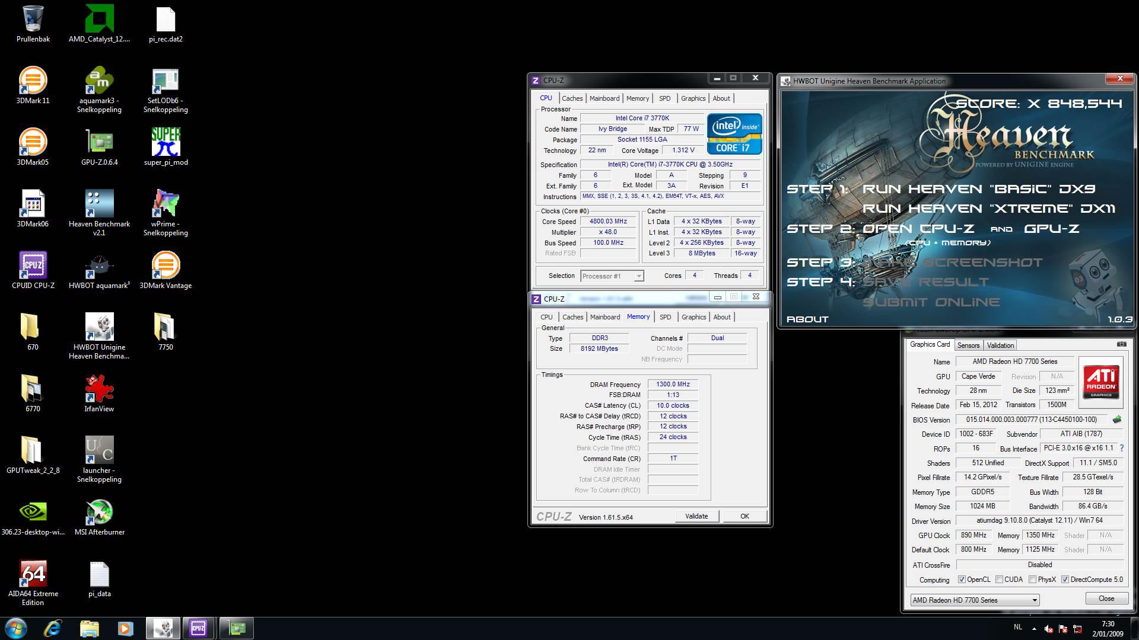Open the Windows Start button
This screenshot has height=640, width=1139.
pyautogui.click(x=15, y=628)
